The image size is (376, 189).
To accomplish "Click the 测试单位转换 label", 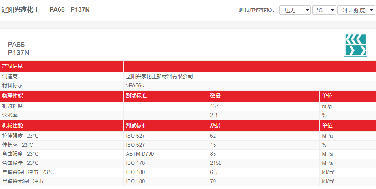I will pyautogui.click(x=257, y=10).
